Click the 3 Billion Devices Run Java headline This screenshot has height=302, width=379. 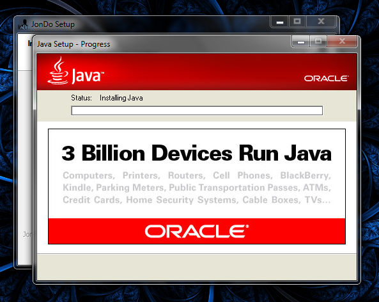[x=196, y=153]
